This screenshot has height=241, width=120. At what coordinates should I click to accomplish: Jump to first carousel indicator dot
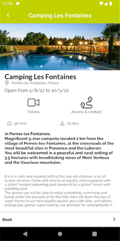pyautogui.click(x=38, y=66)
